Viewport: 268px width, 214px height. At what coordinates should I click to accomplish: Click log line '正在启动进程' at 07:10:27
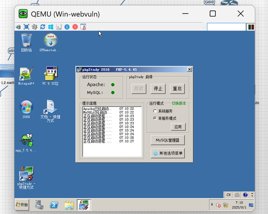pyautogui.click(x=108, y=141)
